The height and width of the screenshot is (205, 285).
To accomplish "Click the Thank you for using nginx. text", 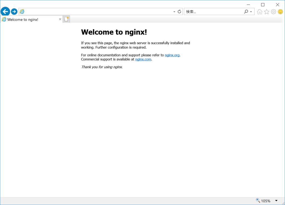I will pos(102,67).
